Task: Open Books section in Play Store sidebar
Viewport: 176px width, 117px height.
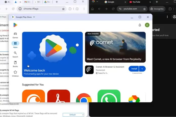Action: [x=15, y=64]
